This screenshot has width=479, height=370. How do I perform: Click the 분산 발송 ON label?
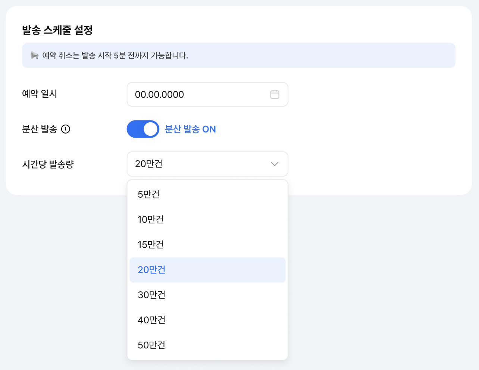coord(190,129)
